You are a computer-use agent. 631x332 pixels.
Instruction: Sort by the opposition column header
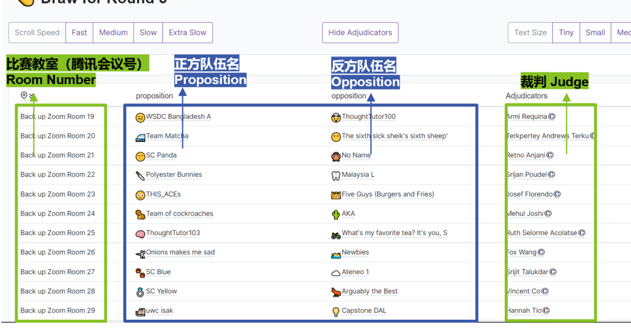(x=349, y=96)
